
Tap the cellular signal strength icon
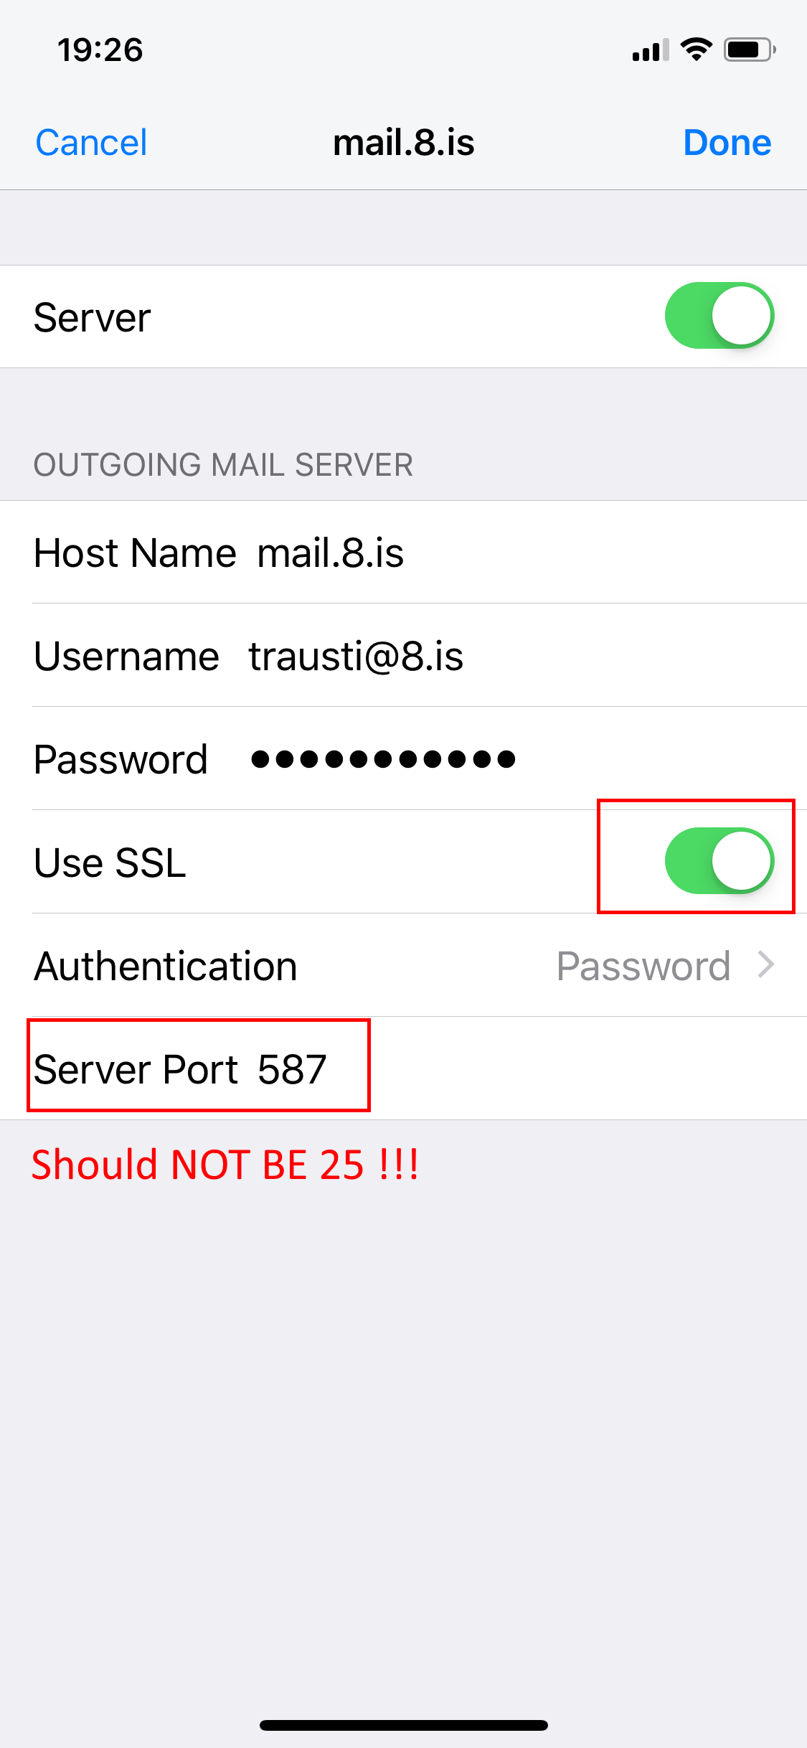tap(651, 50)
